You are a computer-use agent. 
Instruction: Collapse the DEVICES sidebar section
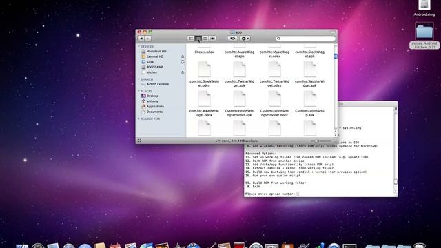139,46
